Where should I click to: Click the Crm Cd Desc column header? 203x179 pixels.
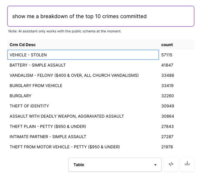[x=23, y=45]
